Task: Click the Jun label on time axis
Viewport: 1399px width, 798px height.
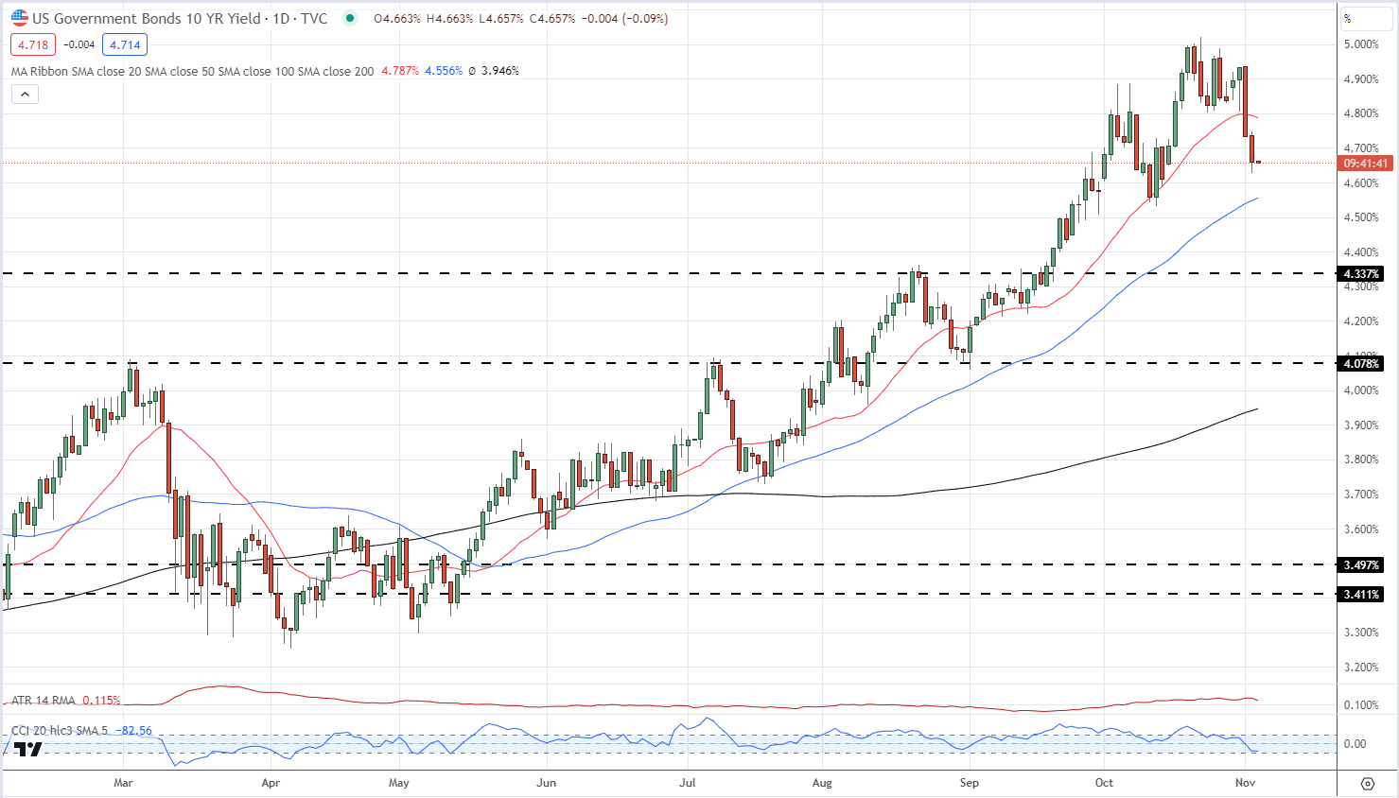Action: [x=546, y=783]
